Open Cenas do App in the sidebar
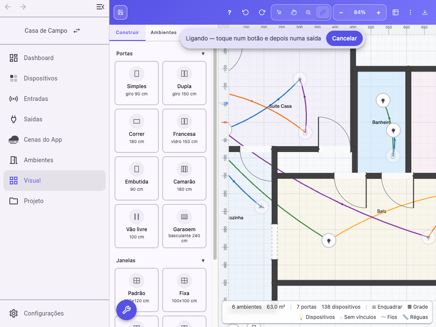 (54, 140)
